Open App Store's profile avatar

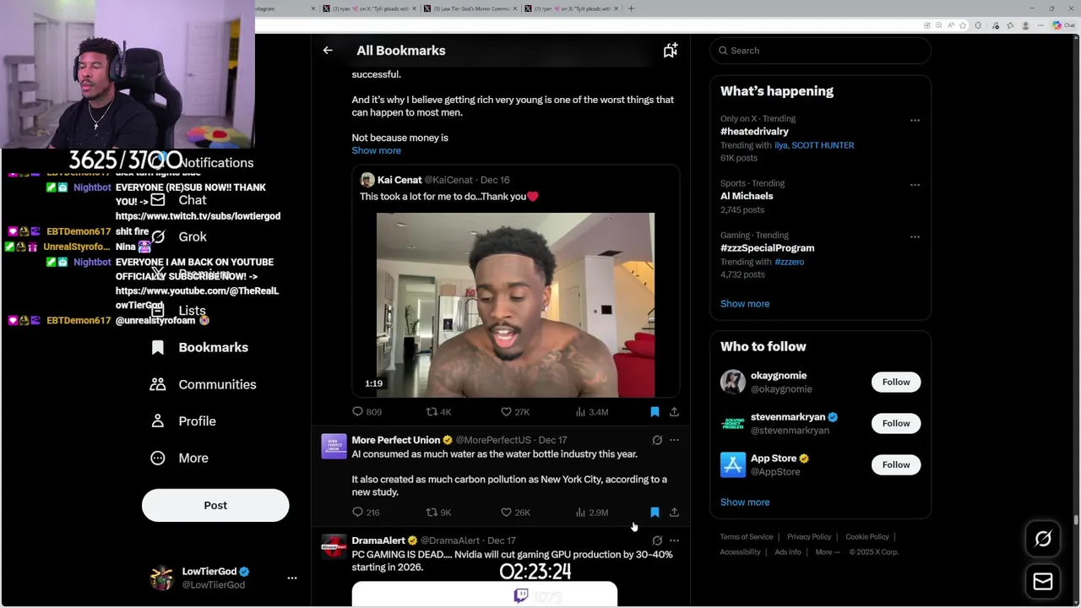coord(733,464)
